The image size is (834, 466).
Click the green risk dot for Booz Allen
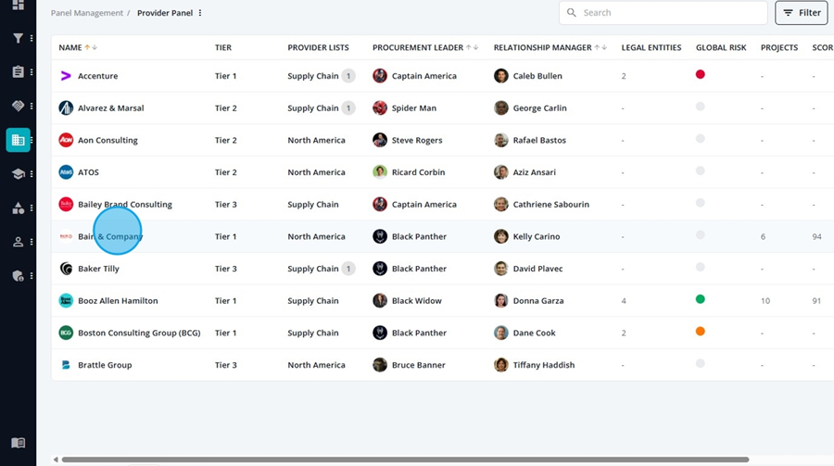[x=700, y=299]
